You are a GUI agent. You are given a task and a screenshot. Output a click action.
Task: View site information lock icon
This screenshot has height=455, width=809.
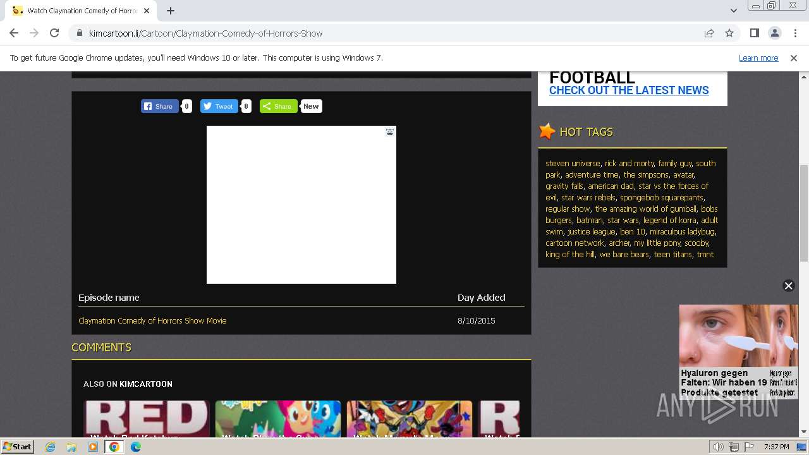coord(79,33)
